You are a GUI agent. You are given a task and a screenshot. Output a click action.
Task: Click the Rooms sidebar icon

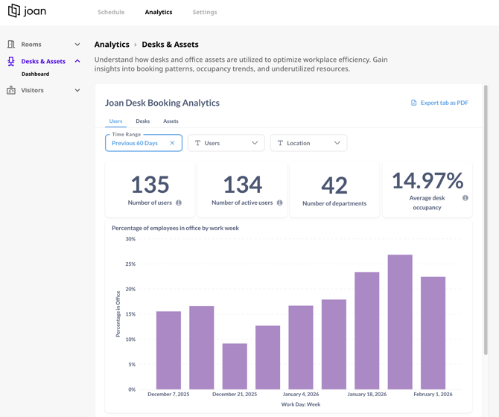pos(11,45)
